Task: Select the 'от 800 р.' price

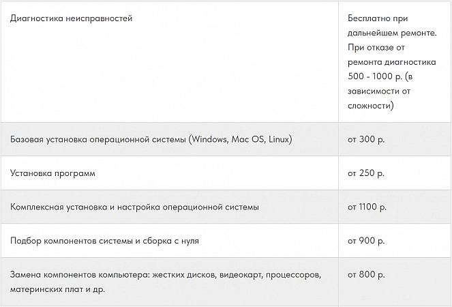Action: coord(366,274)
